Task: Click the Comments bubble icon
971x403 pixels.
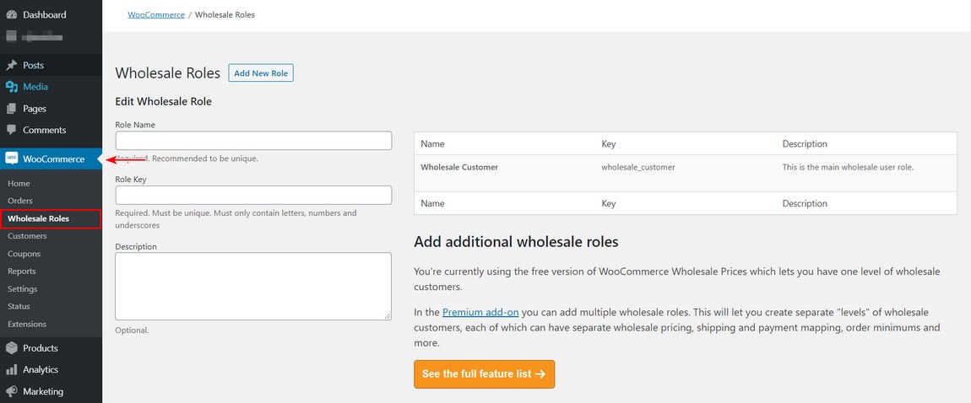Action: pyautogui.click(x=12, y=130)
